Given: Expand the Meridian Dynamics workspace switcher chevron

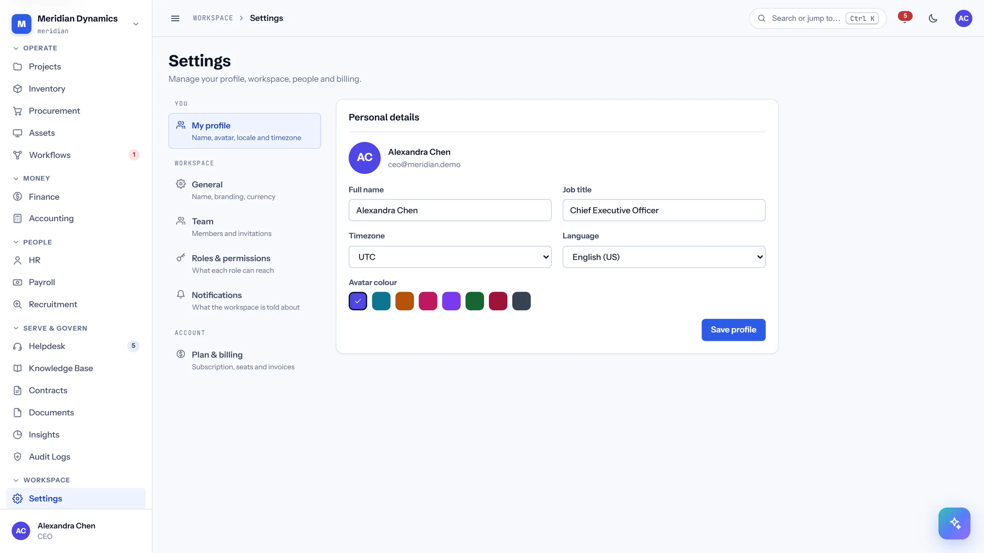Looking at the screenshot, I should coord(136,24).
